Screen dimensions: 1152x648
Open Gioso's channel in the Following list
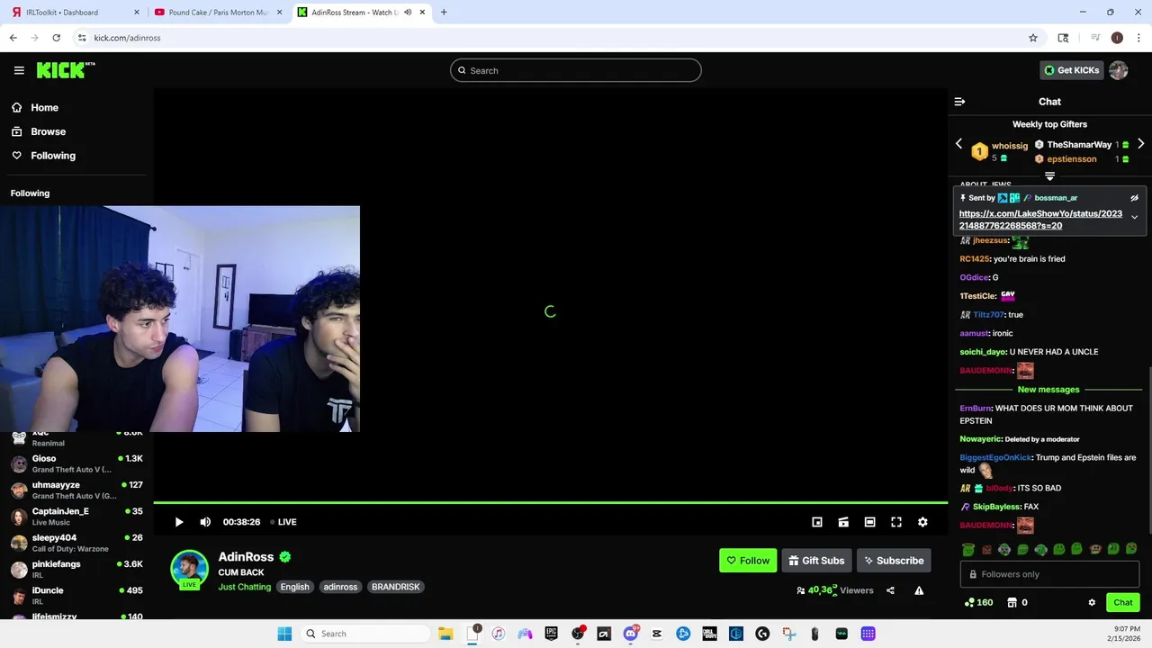pyautogui.click(x=76, y=464)
